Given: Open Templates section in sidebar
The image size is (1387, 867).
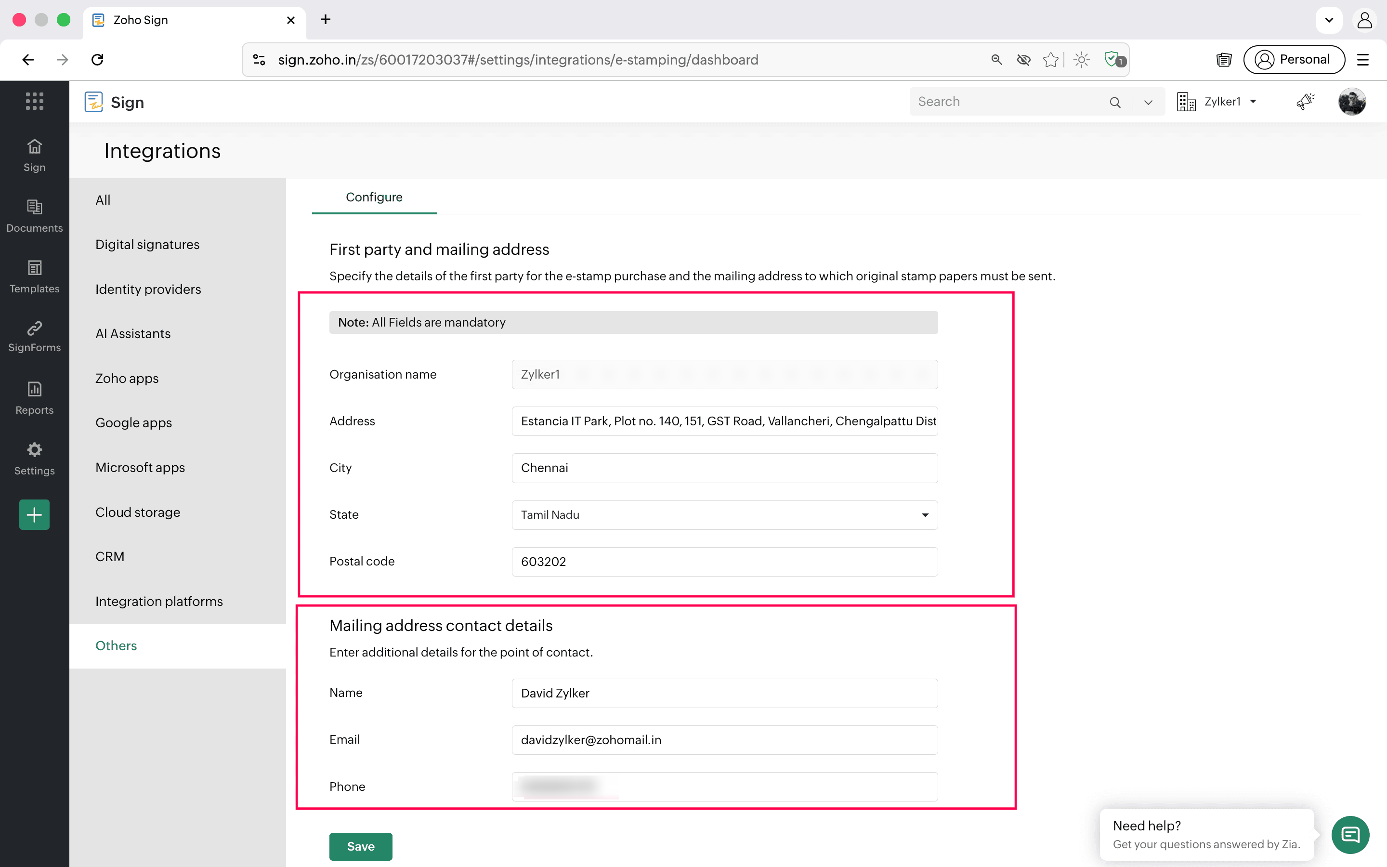Looking at the screenshot, I should (x=34, y=277).
